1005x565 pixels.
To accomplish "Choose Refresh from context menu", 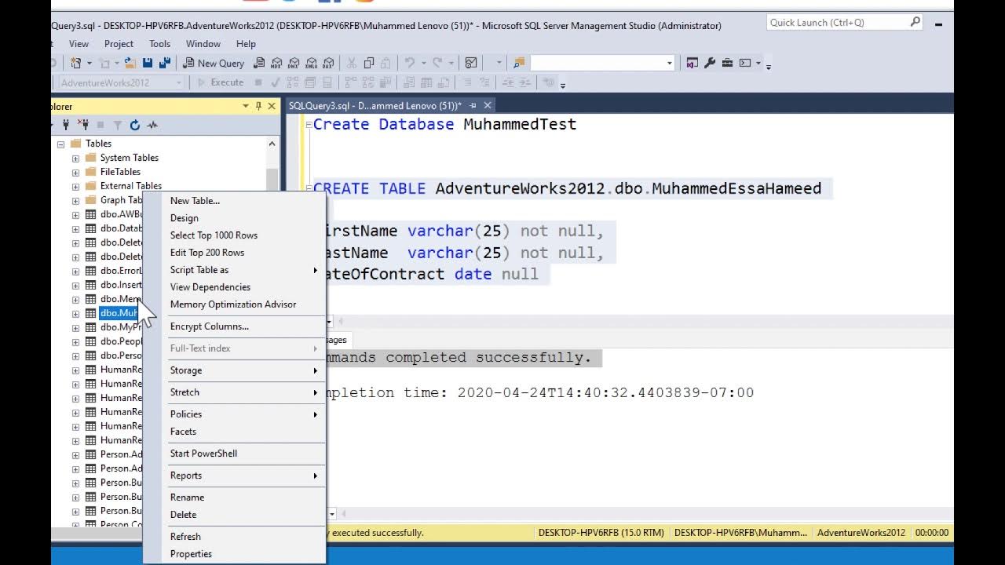I will click(x=185, y=537).
